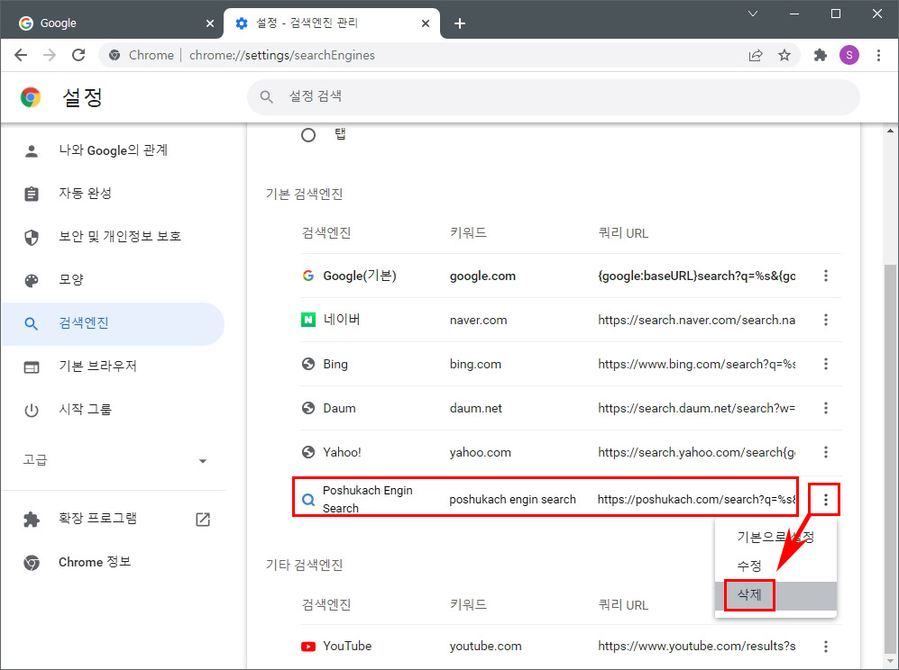899x670 pixels.
Task: Bookmark this page with the star icon
Action: click(784, 54)
